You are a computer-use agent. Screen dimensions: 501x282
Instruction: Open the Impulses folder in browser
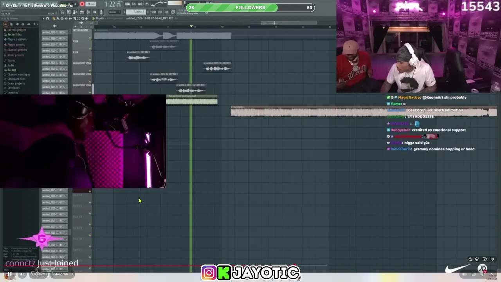(11, 92)
